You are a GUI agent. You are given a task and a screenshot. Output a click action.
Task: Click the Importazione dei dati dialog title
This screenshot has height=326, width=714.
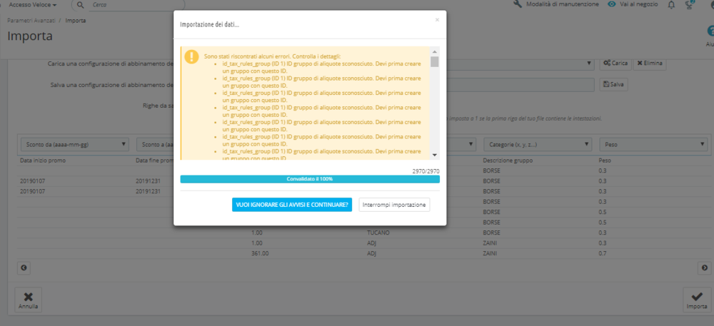coord(210,24)
